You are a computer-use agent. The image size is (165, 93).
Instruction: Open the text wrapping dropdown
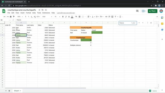97,17
